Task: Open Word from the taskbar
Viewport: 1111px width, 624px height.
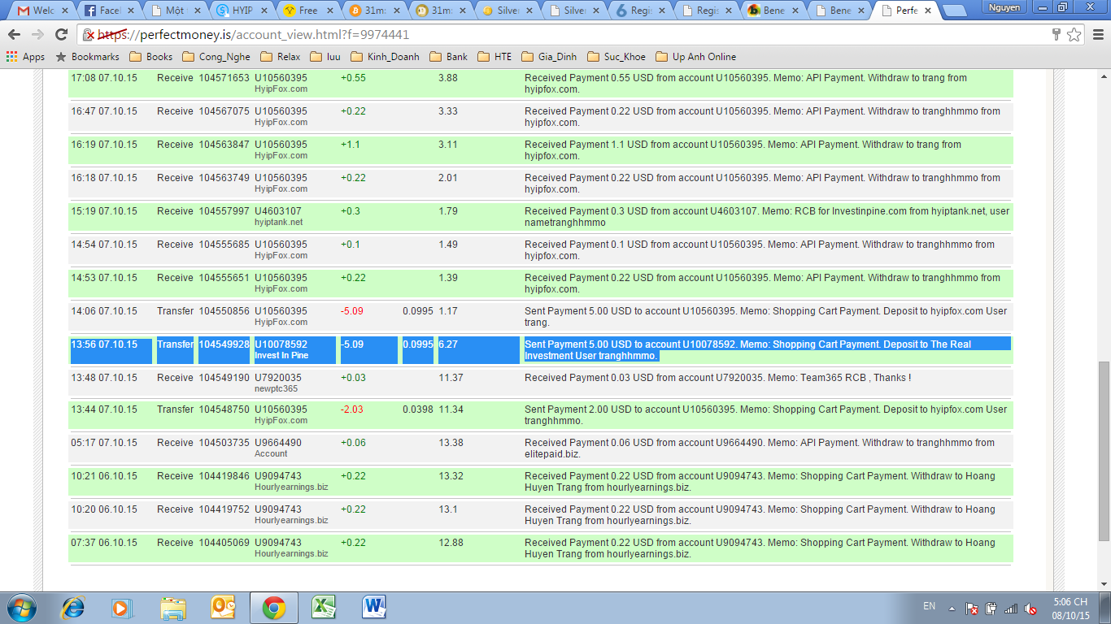Action: pyautogui.click(x=374, y=607)
